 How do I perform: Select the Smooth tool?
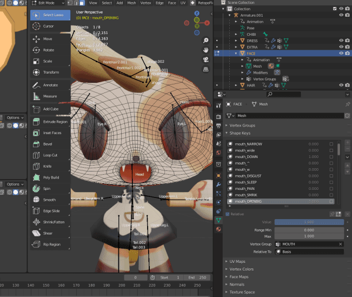(x=50, y=200)
